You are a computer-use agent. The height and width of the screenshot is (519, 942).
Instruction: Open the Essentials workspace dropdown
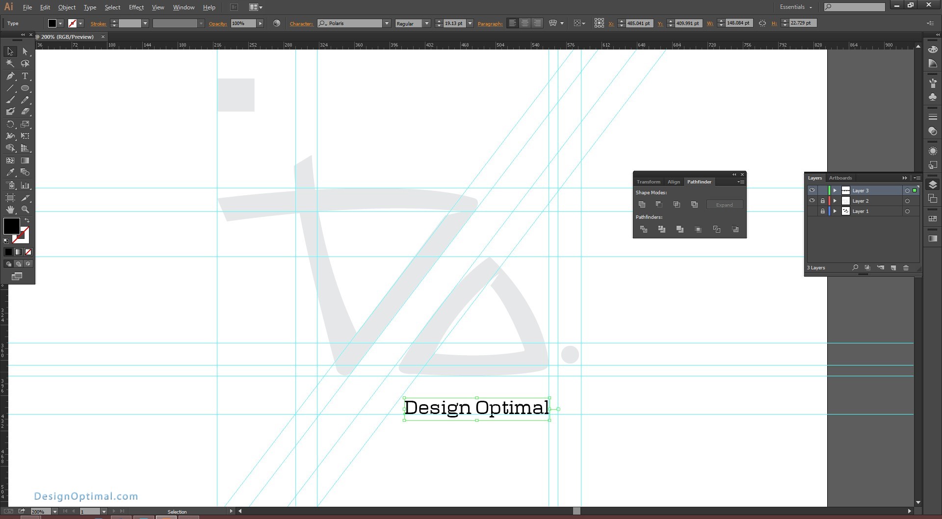(x=796, y=7)
